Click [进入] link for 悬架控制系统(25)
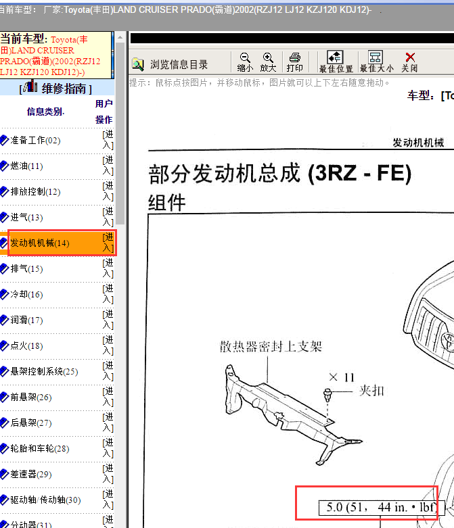 coord(108,370)
